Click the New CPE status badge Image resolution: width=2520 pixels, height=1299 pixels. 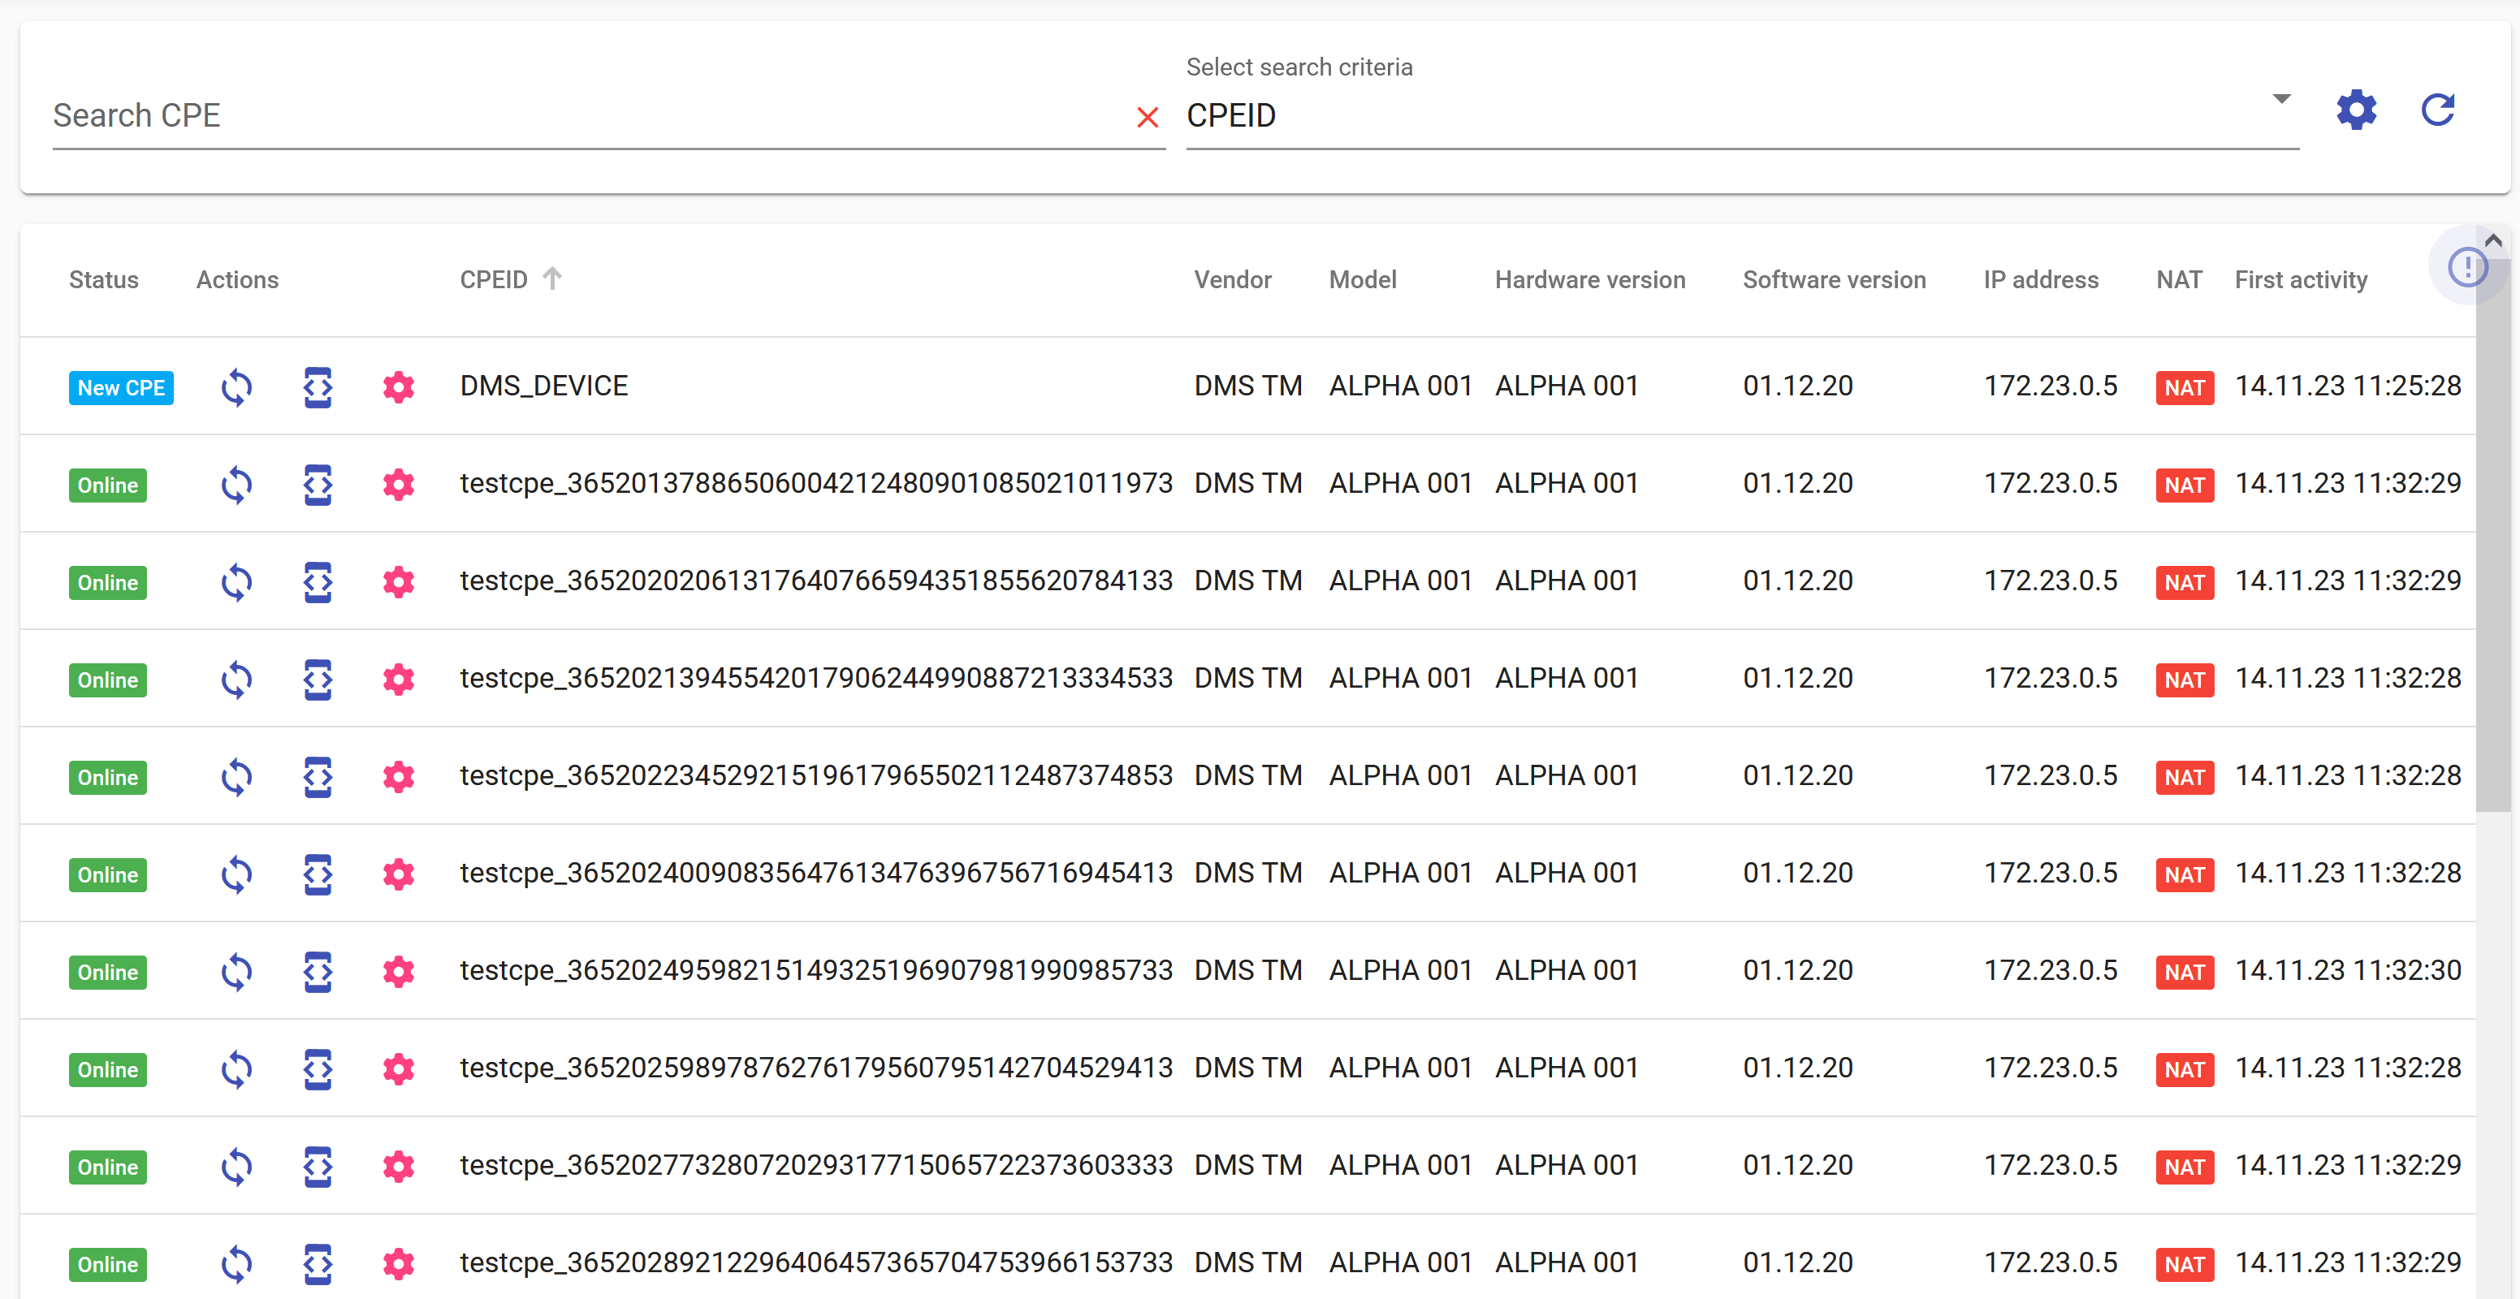click(121, 387)
